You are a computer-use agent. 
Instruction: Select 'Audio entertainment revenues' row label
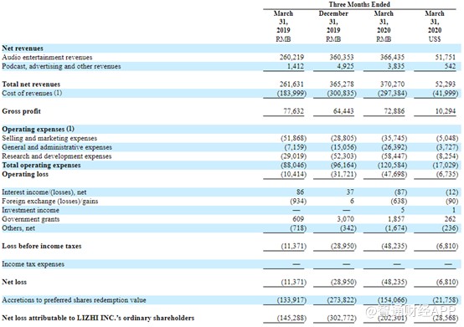pyautogui.click(x=47, y=57)
